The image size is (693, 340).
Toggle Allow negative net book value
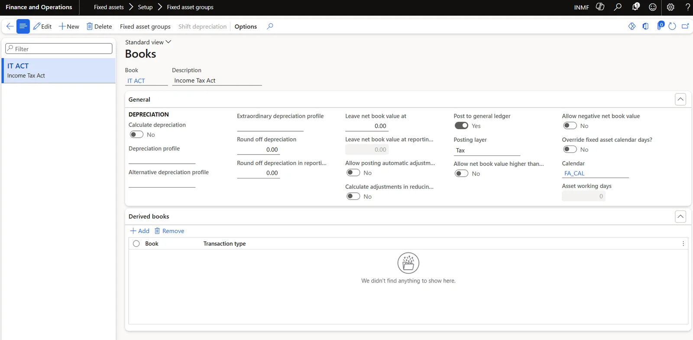point(570,126)
